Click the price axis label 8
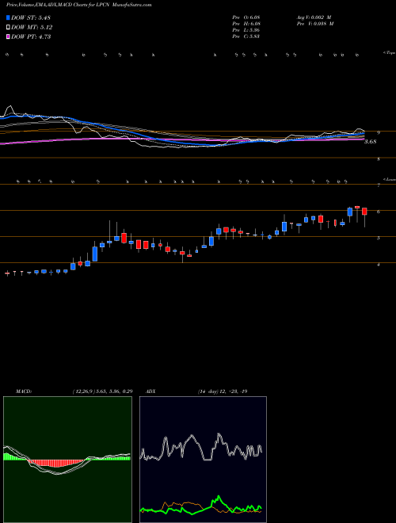The height and width of the screenshot is (523, 396). click(x=379, y=159)
